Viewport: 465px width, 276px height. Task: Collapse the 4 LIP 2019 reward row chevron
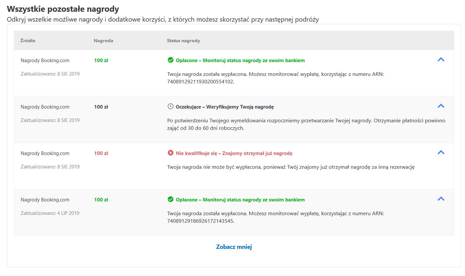(441, 199)
